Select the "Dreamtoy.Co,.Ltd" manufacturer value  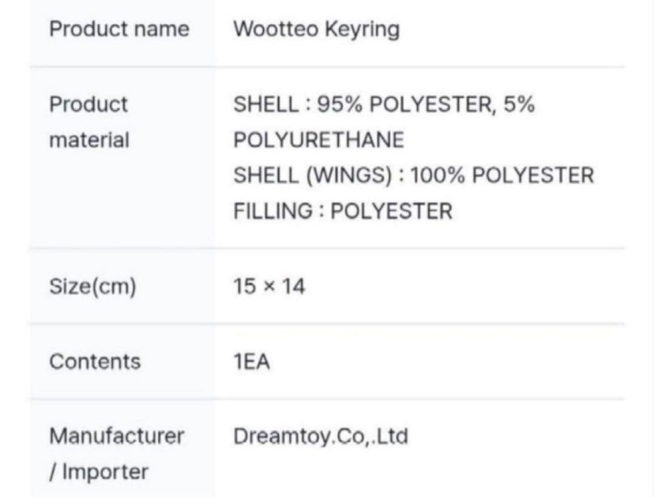(320, 436)
